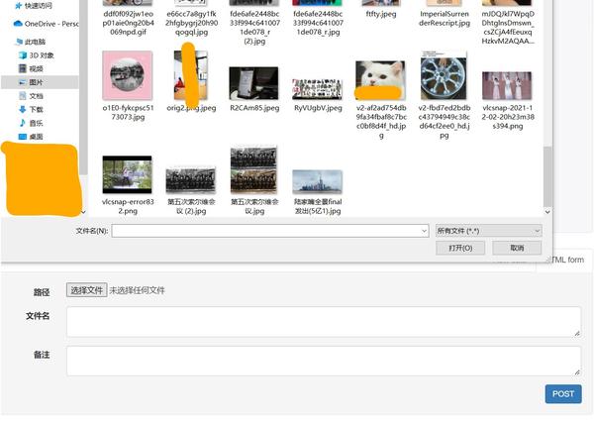The image size is (594, 423).
Task: Click file list scrollbar down arrow
Action: pos(547,212)
